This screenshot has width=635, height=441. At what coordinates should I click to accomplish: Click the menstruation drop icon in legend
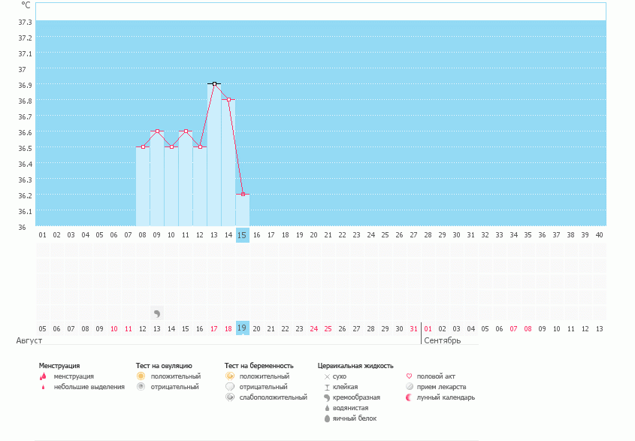pos(43,376)
